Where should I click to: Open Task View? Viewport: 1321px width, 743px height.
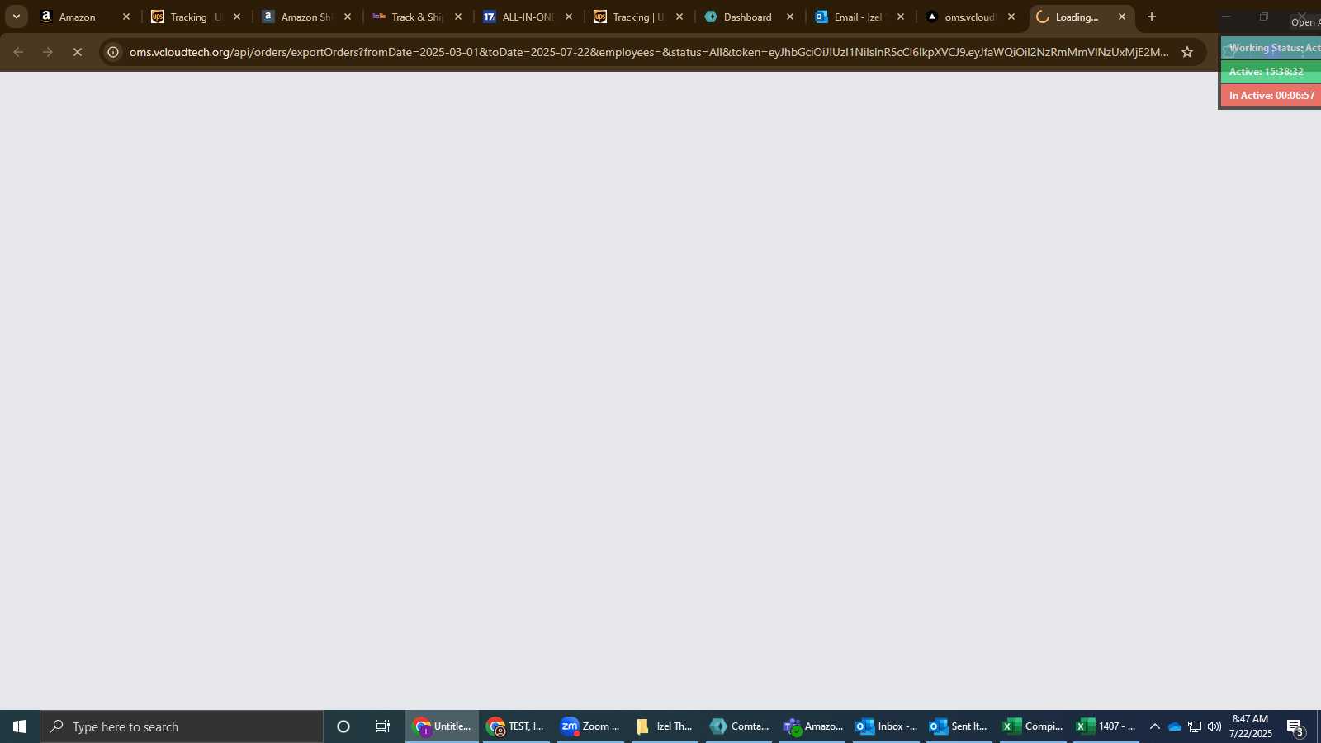(383, 726)
